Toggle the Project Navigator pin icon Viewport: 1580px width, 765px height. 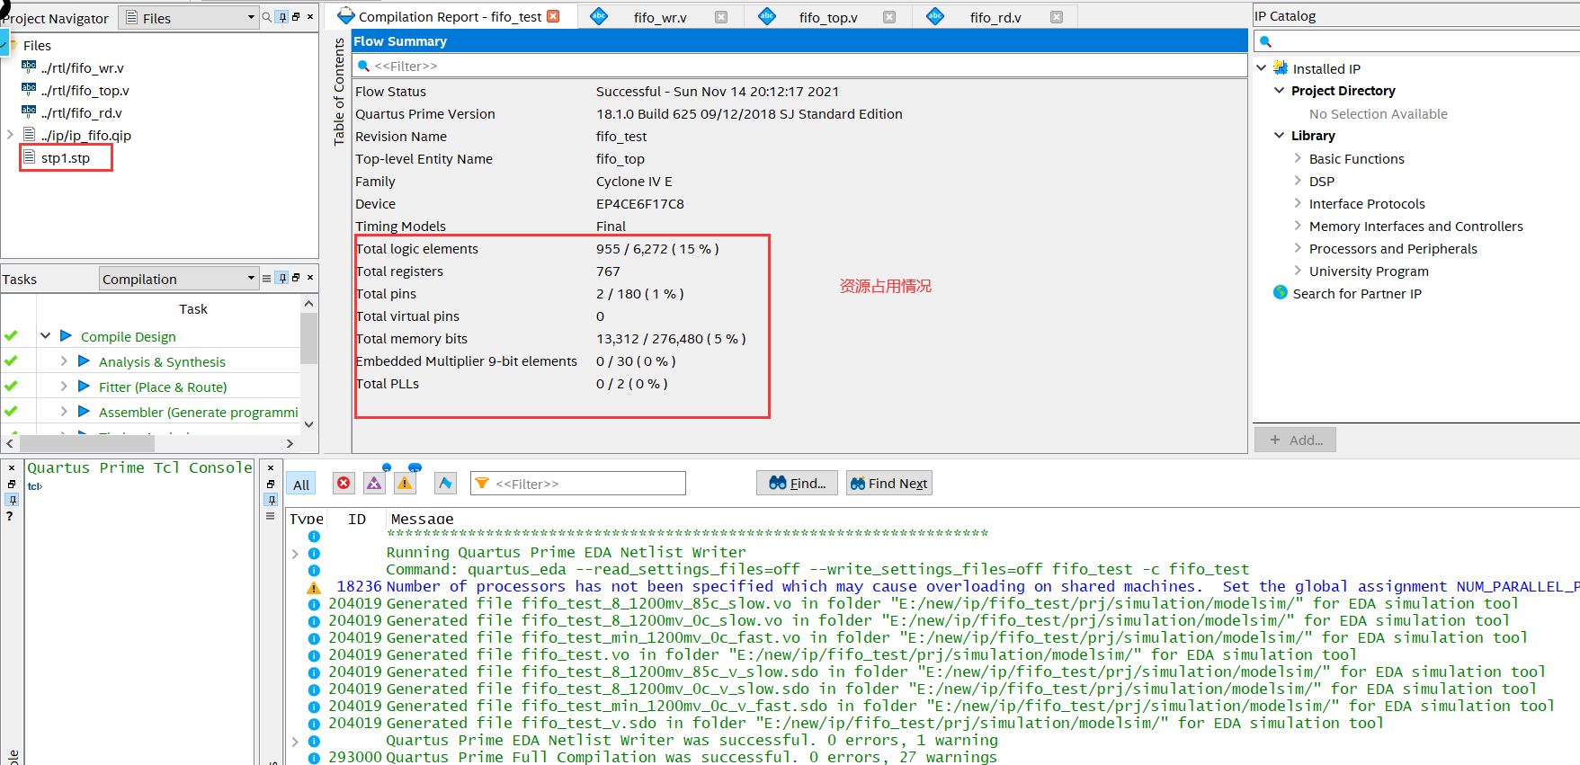click(282, 17)
